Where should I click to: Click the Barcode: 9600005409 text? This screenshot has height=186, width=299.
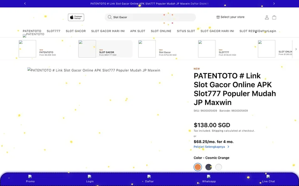(x=233, y=111)
